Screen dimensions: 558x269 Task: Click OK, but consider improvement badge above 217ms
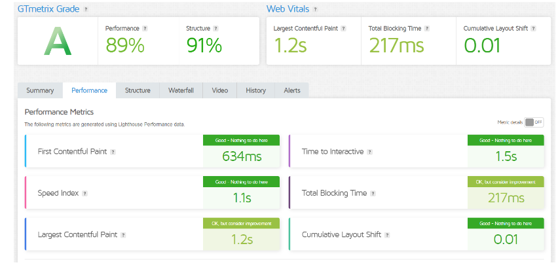click(x=506, y=182)
